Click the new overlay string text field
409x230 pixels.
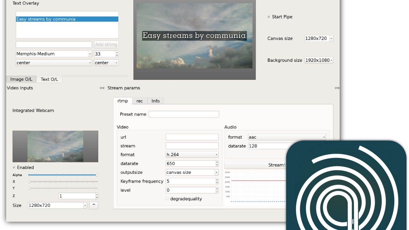[x=54, y=44]
